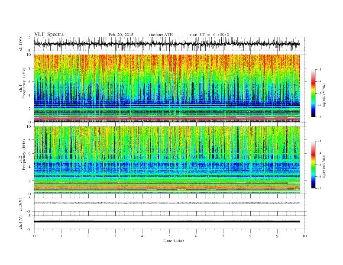Click time axis tick label "2"
This screenshot has width=343, height=265.
pos(88,236)
